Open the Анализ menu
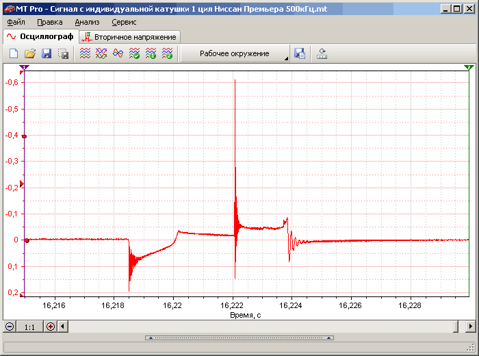This screenshot has height=356, width=479. pos(87,22)
